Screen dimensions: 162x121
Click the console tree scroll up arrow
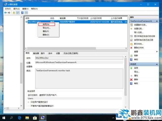[21, 17]
